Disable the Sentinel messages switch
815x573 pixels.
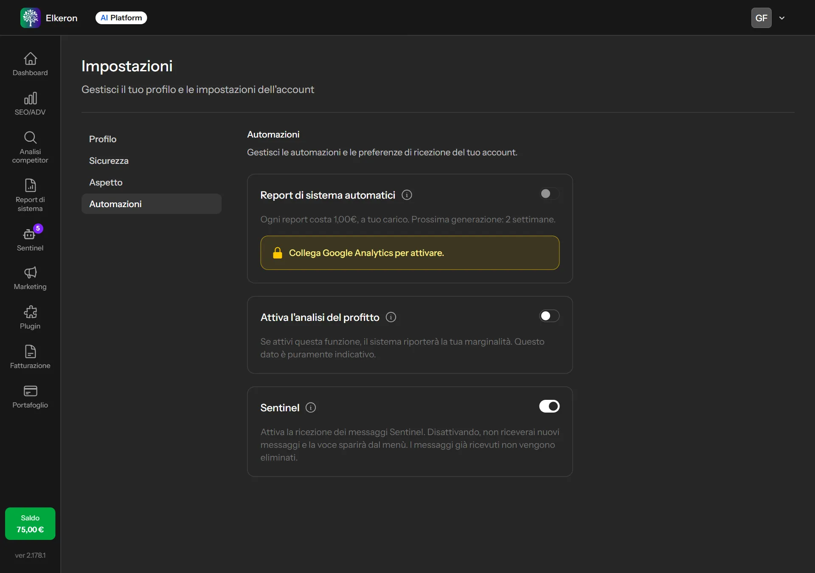click(549, 406)
